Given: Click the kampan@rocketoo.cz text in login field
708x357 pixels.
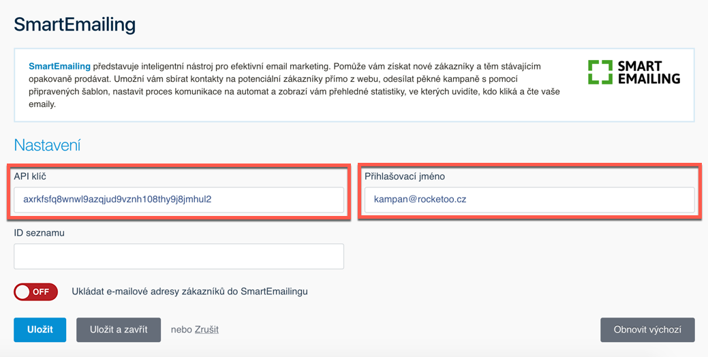Looking at the screenshot, I should [420, 199].
